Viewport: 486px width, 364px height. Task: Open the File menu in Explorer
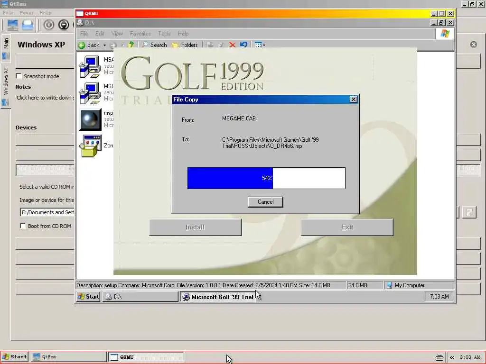(84, 34)
